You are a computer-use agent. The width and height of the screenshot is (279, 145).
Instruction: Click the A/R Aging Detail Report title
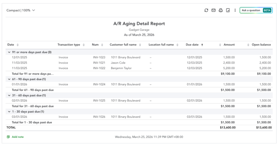coord(139,24)
